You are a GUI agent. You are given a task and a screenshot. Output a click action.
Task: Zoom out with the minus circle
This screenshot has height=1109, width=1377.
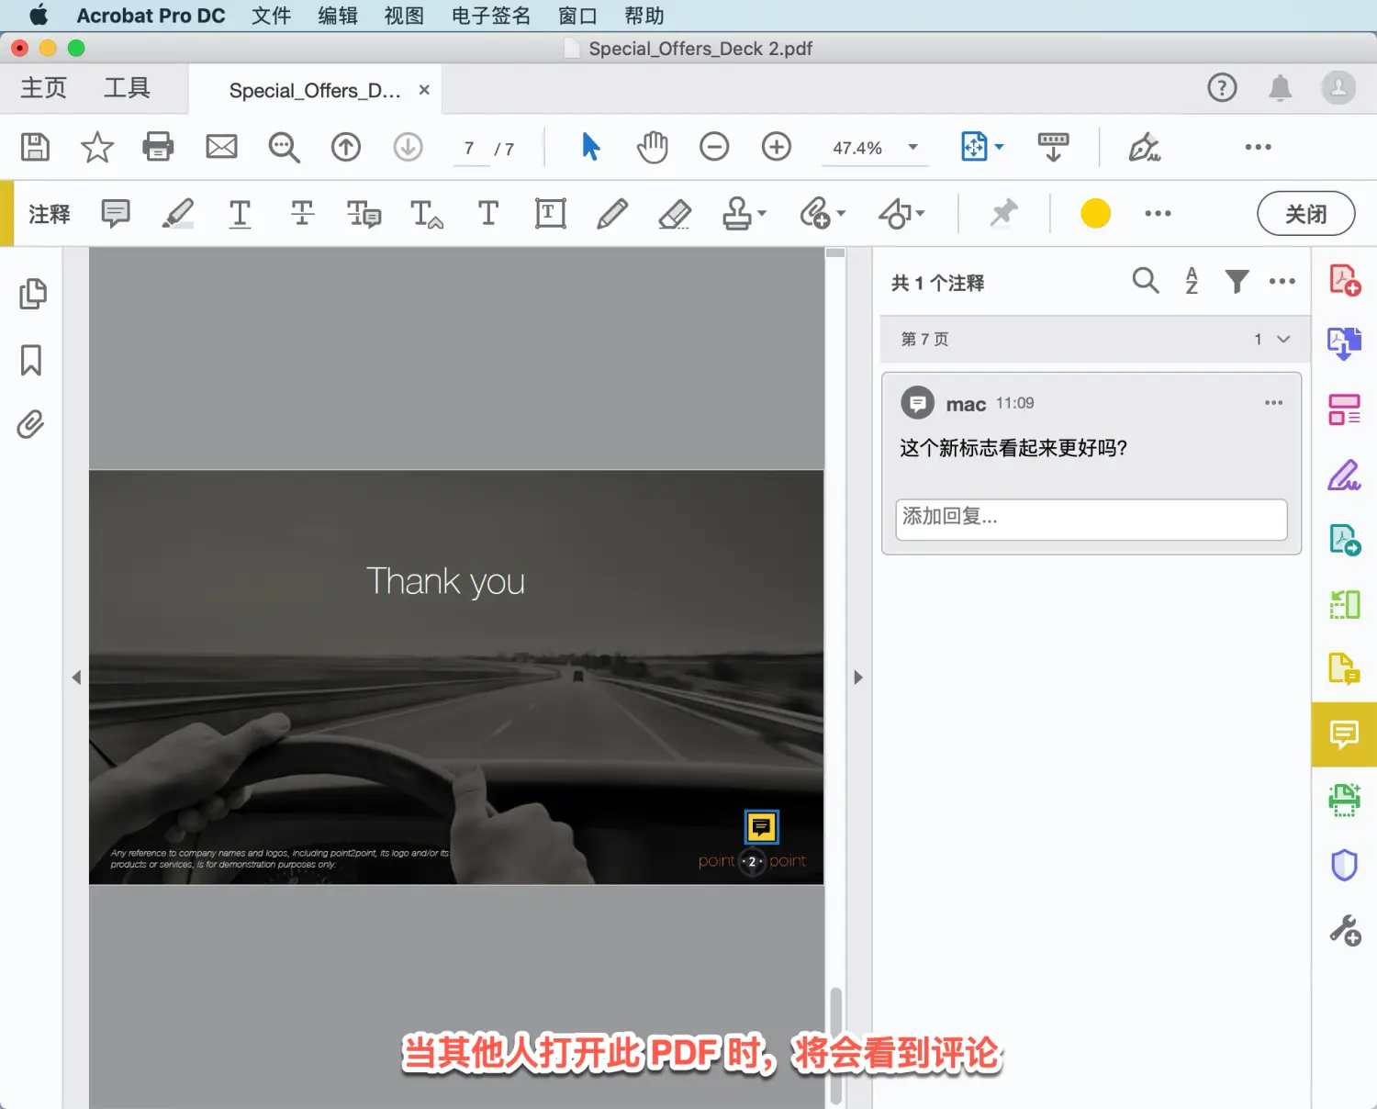[x=714, y=147]
